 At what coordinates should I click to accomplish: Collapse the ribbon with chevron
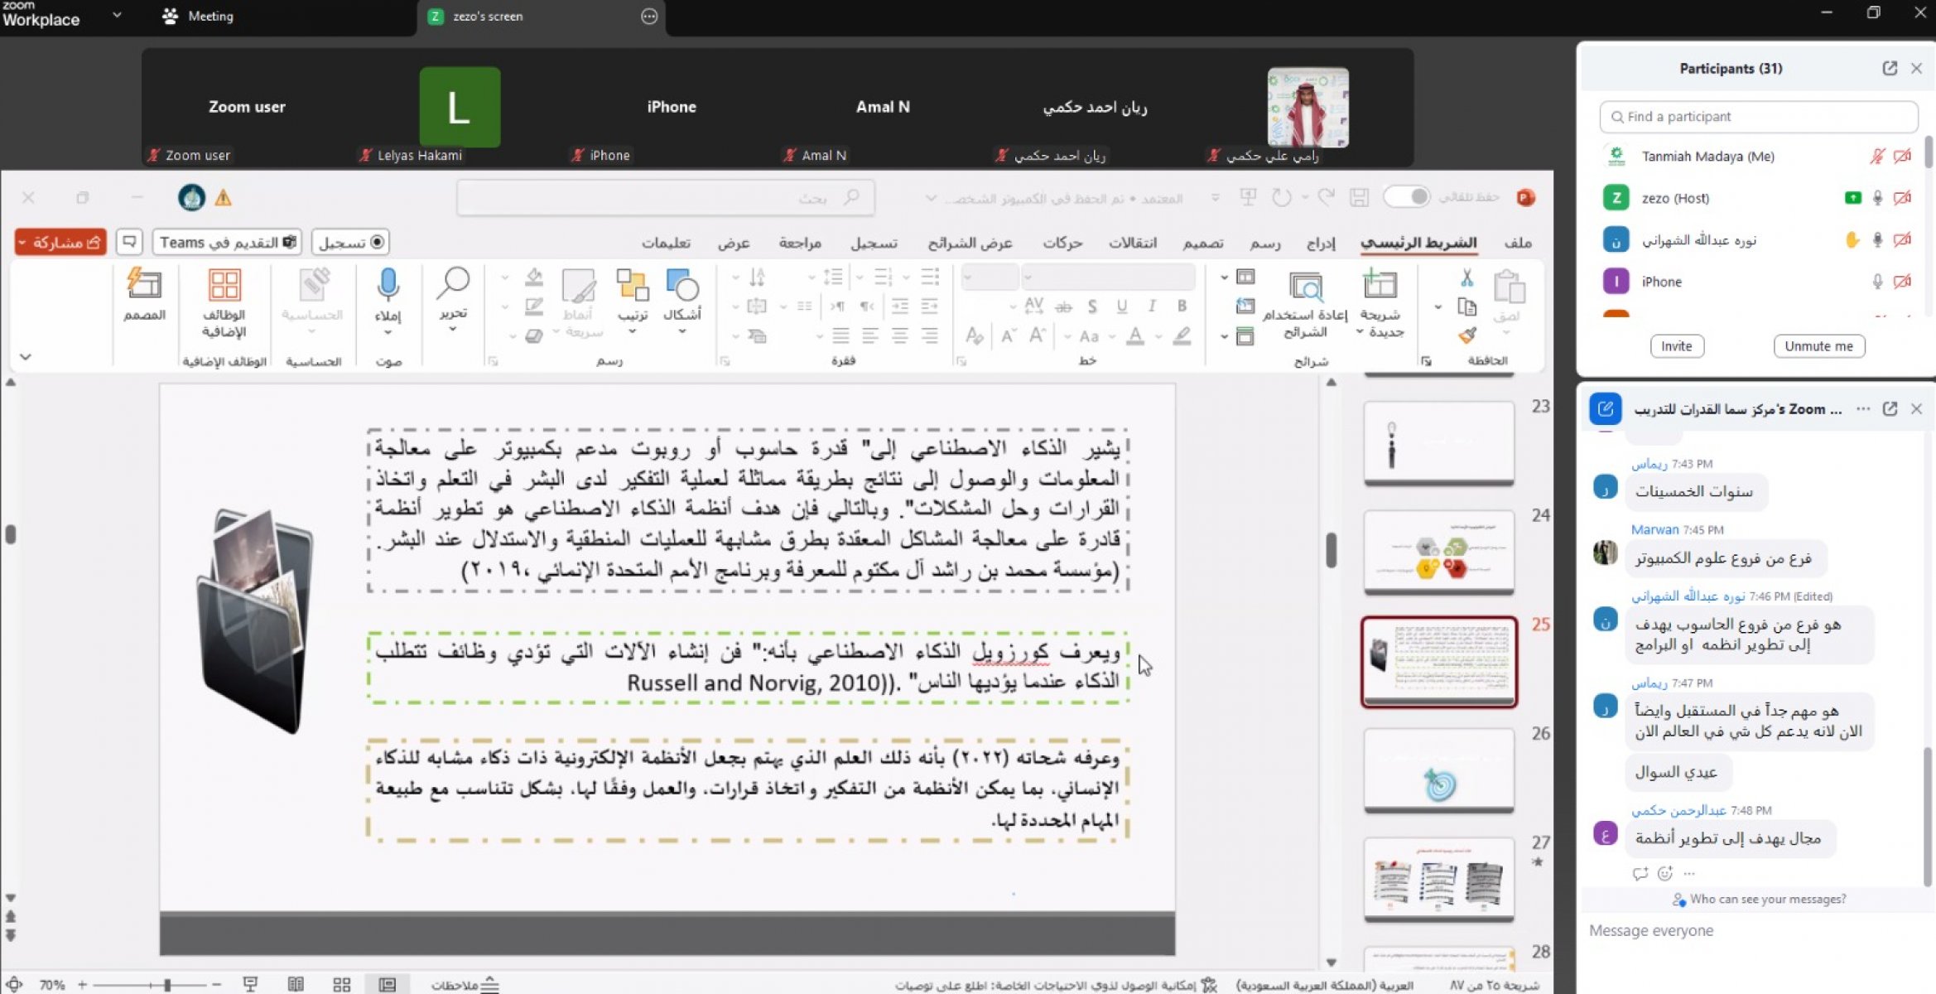26,357
